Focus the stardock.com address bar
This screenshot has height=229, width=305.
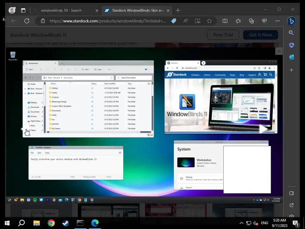click(x=108, y=21)
